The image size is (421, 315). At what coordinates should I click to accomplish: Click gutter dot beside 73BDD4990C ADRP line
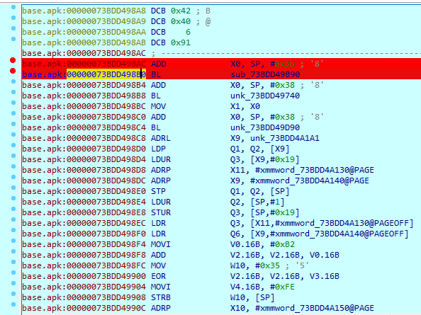tap(13, 304)
